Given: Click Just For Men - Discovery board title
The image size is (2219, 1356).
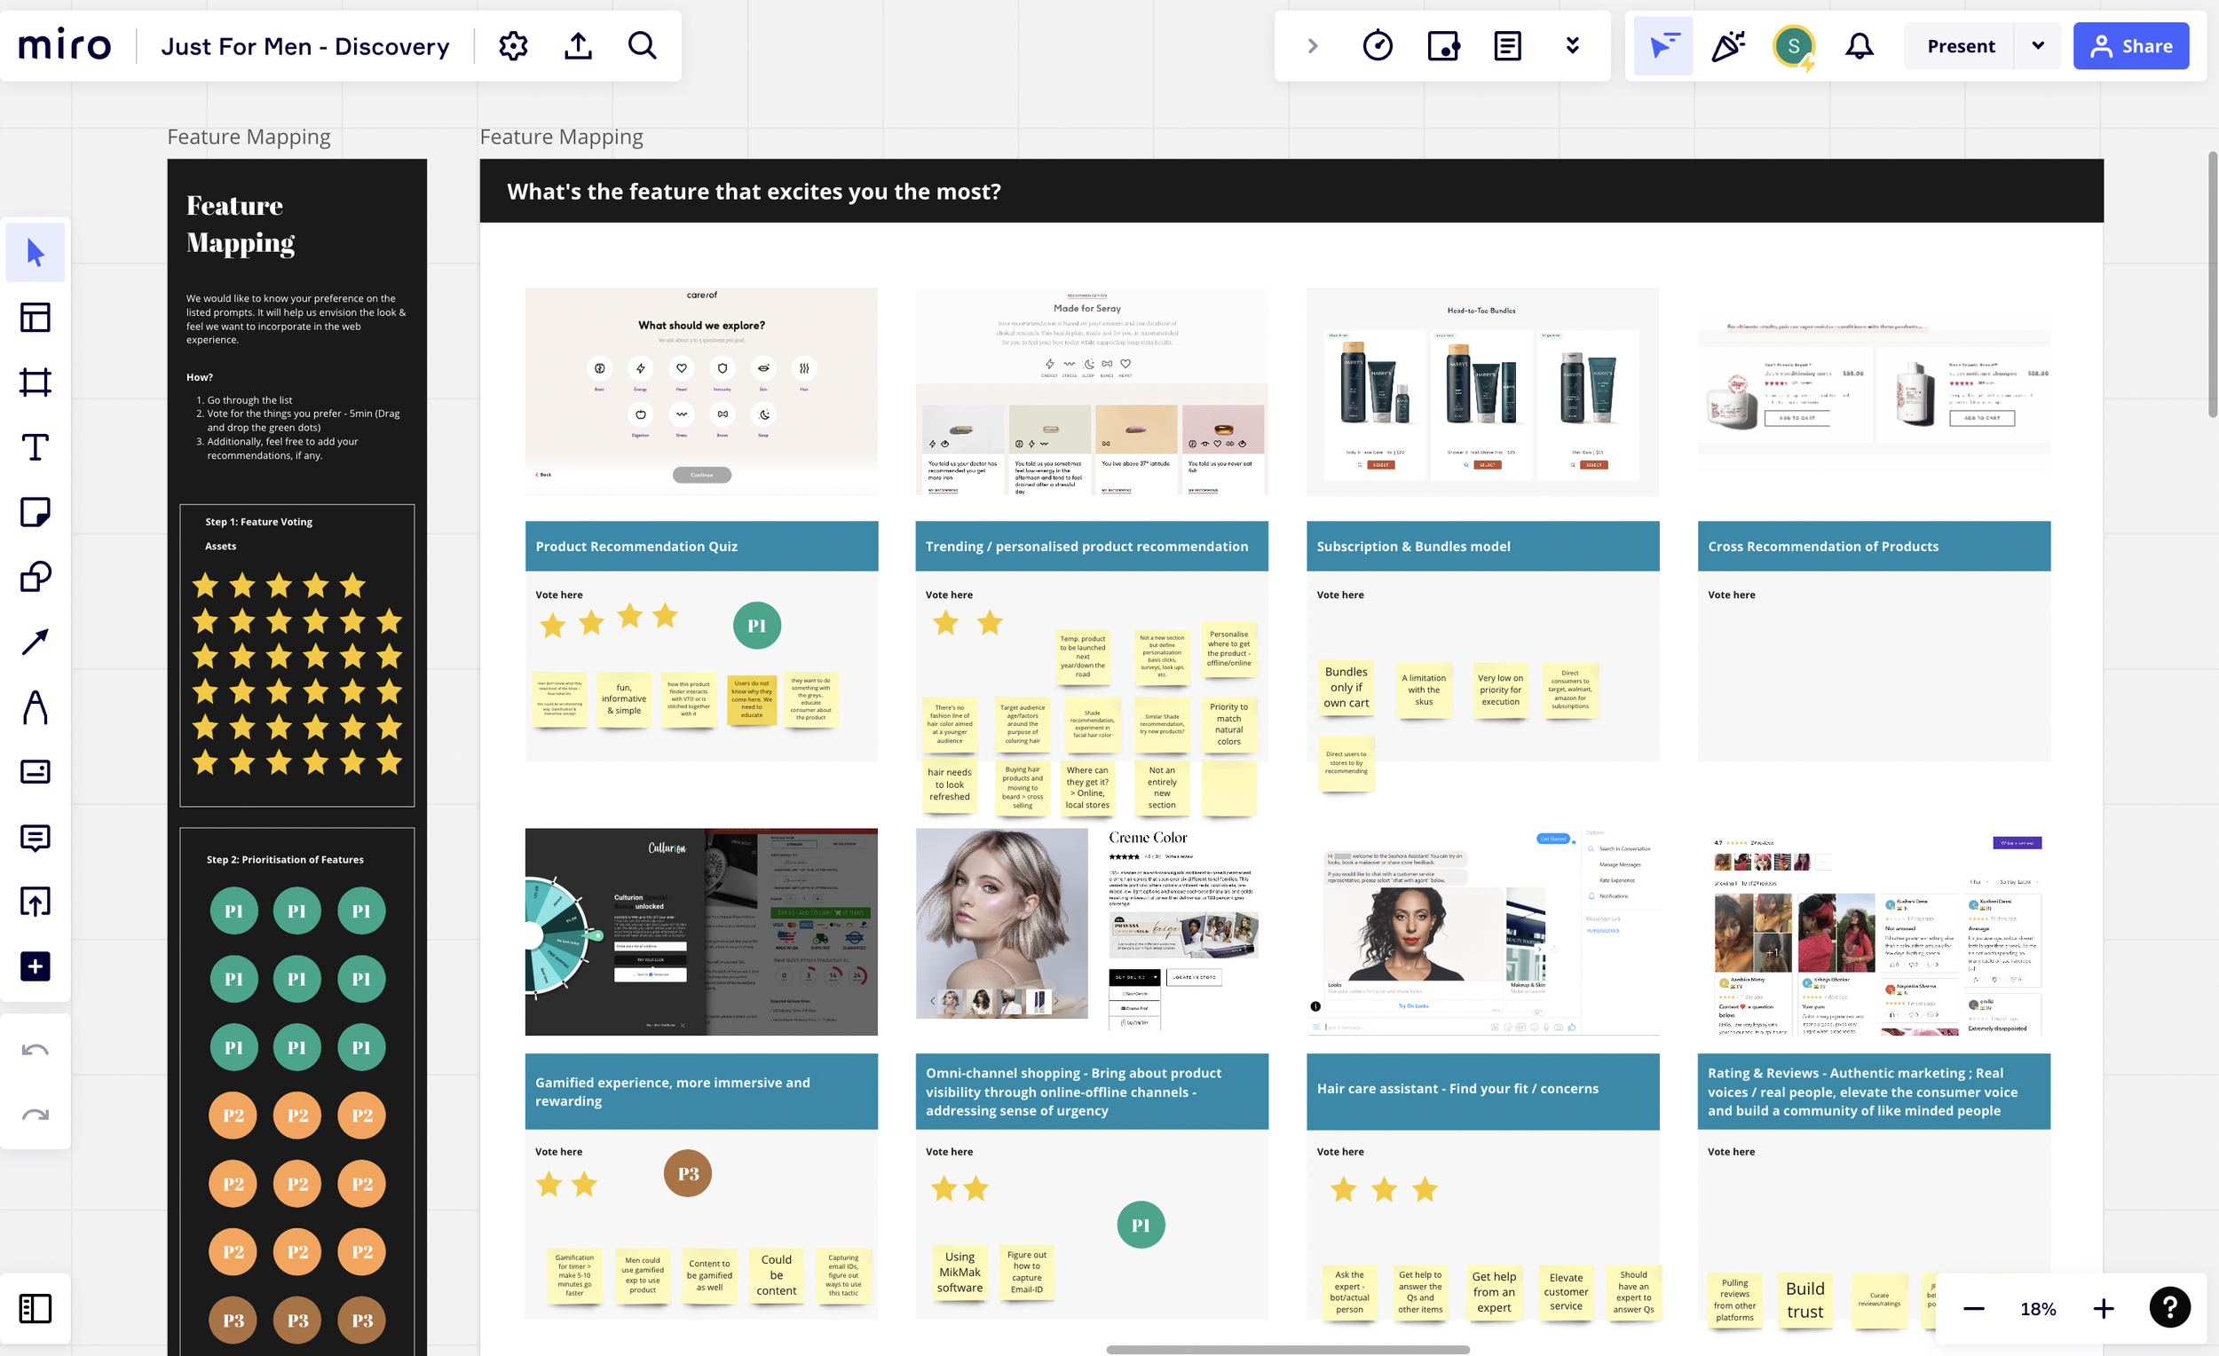Looking at the screenshot, I should tap(305, 46).
